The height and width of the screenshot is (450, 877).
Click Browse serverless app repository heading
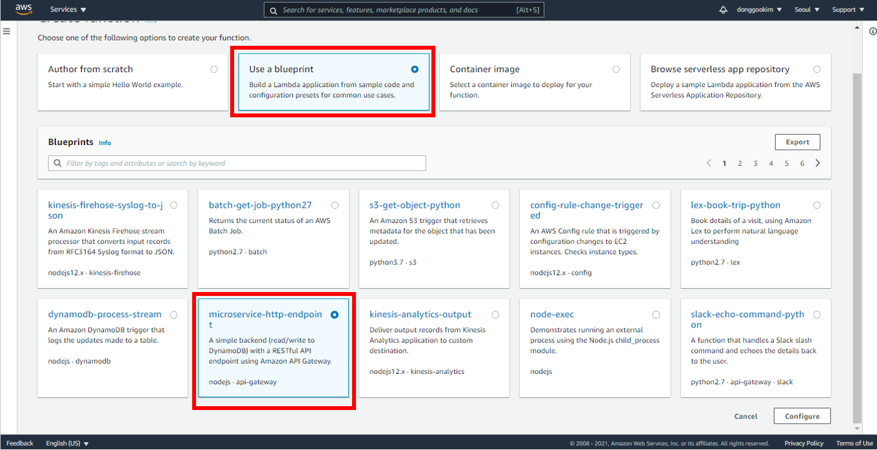coord(720,69)
